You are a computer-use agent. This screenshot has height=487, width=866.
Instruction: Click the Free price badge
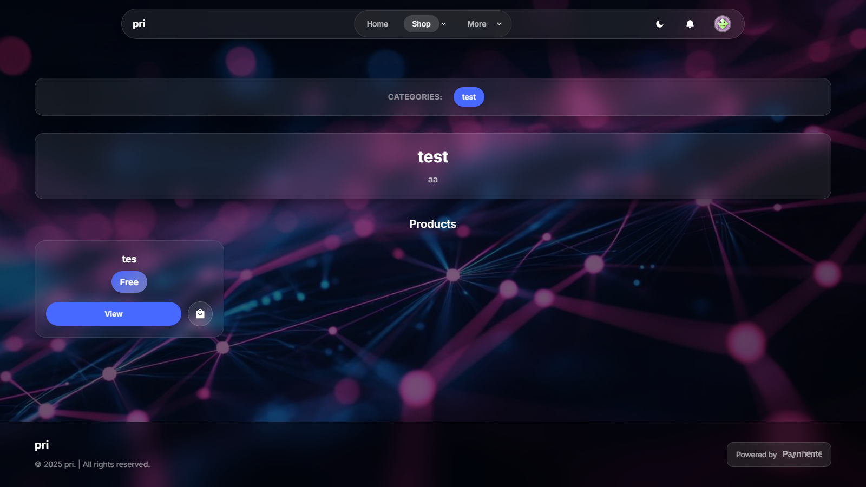(129, 282)
